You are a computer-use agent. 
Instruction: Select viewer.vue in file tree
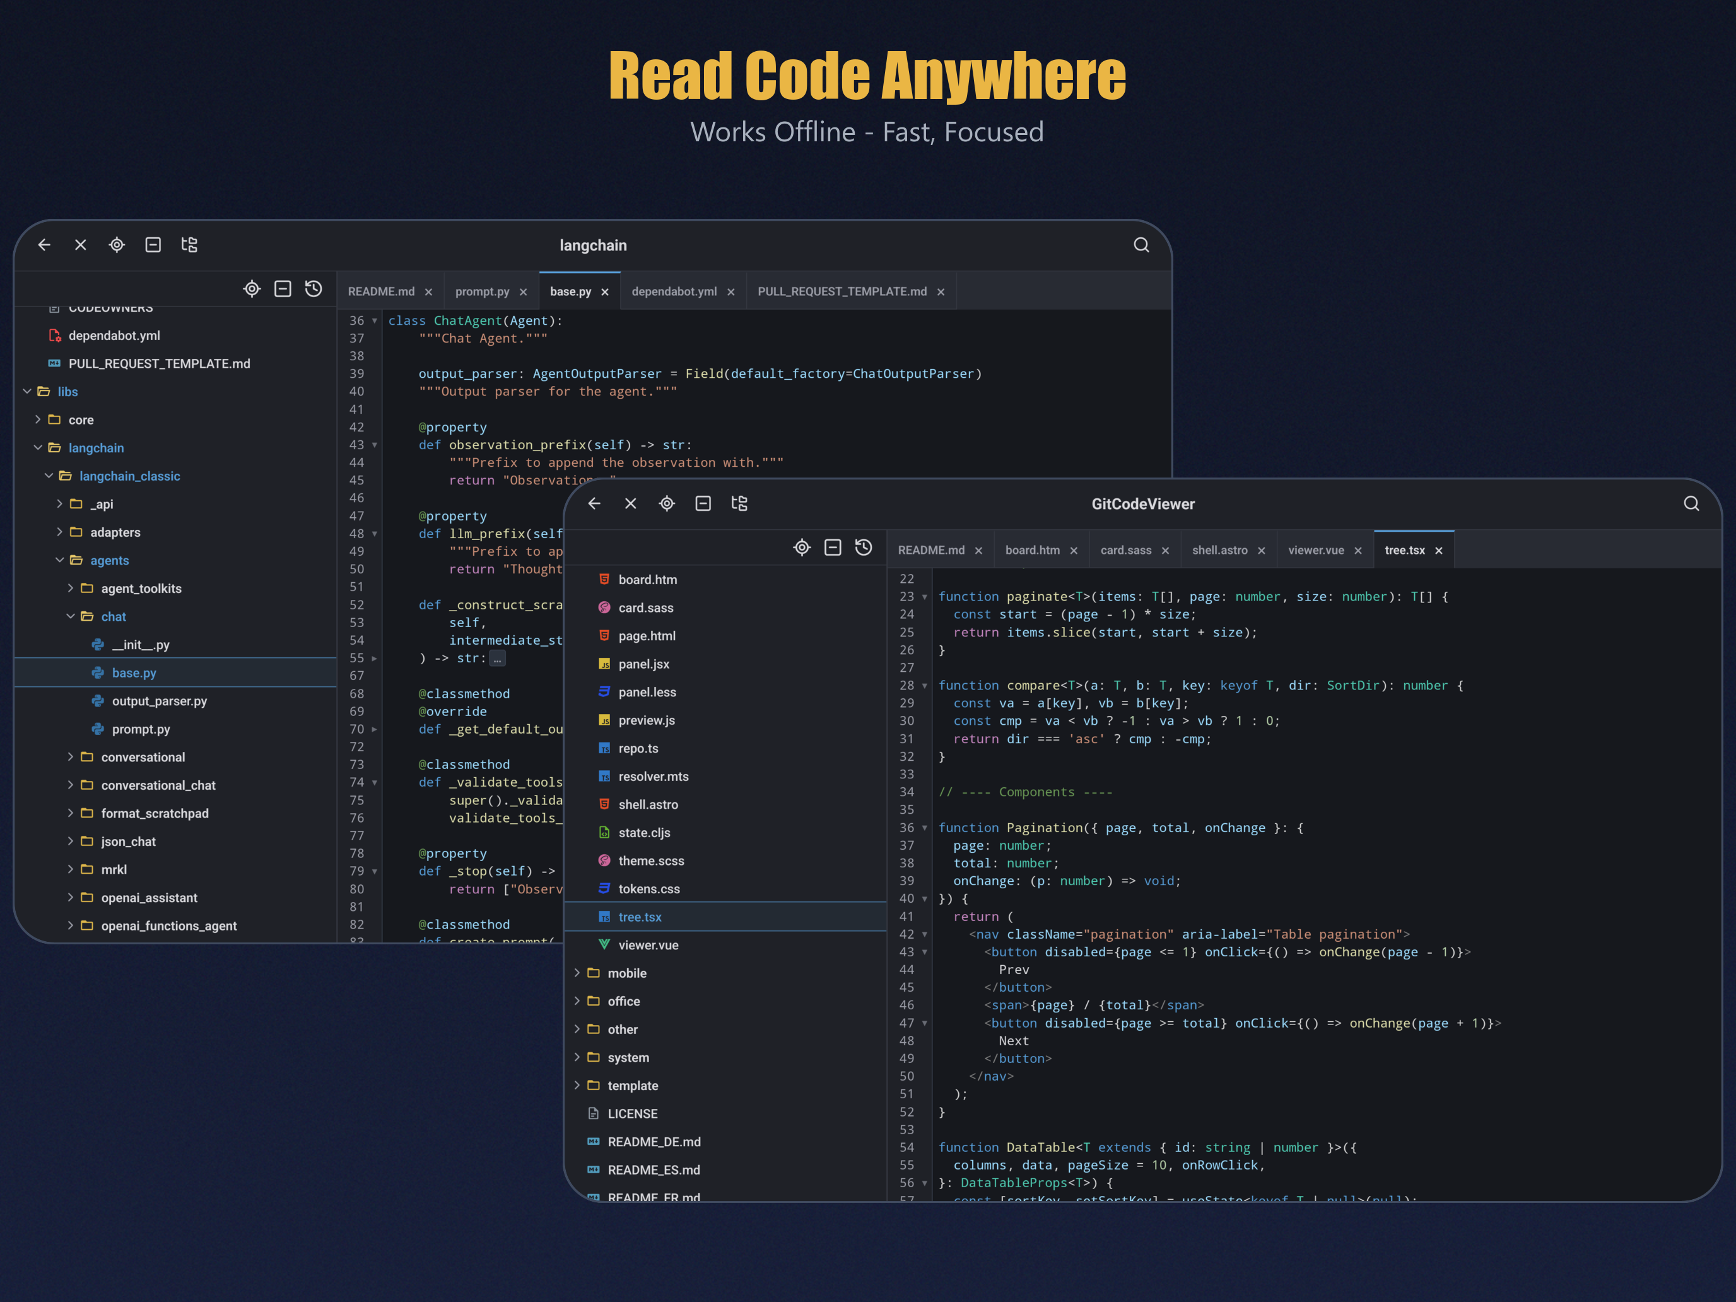click(726, 945)
